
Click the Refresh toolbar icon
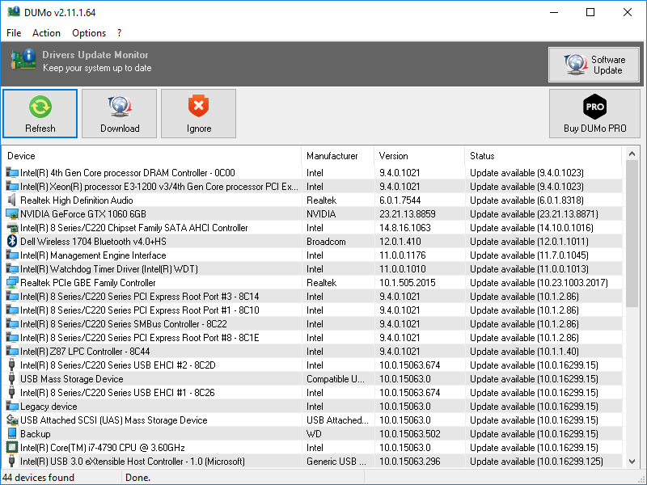tap(40, 106)
